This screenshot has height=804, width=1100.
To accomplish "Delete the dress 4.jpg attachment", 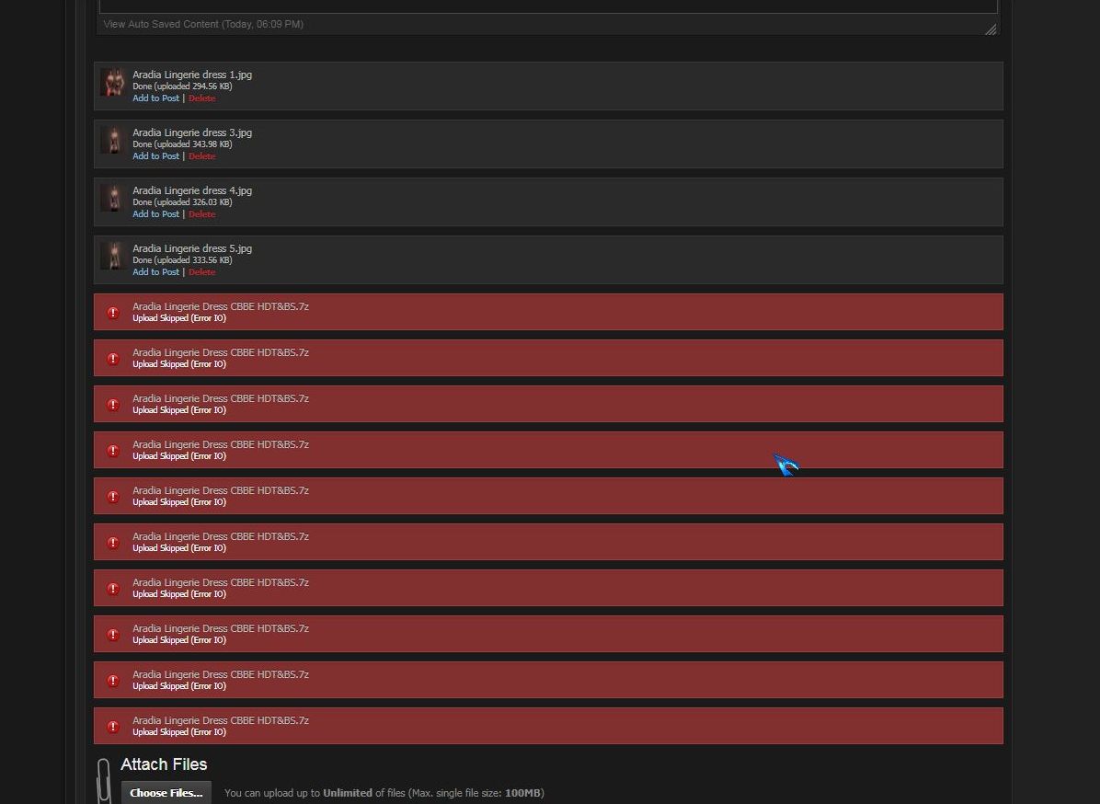I will (x=201, y=214).
